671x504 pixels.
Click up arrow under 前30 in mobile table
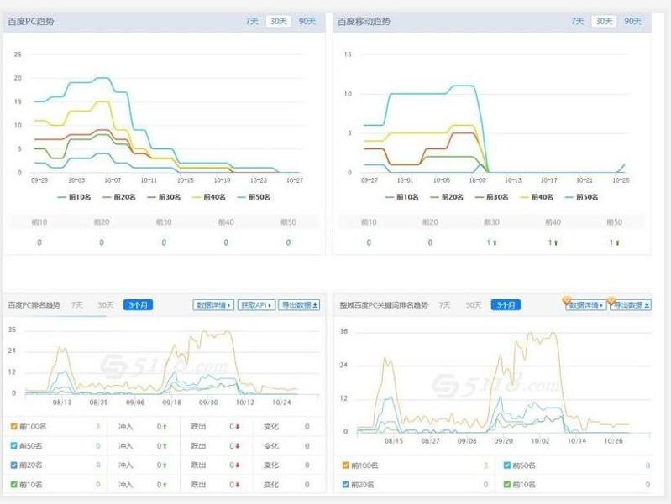[x=495, y=242]
